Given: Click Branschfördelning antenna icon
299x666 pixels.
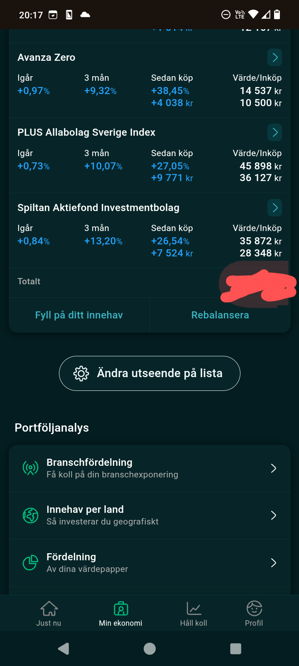Looking at the screenshot, I should (x=30, y=468).
